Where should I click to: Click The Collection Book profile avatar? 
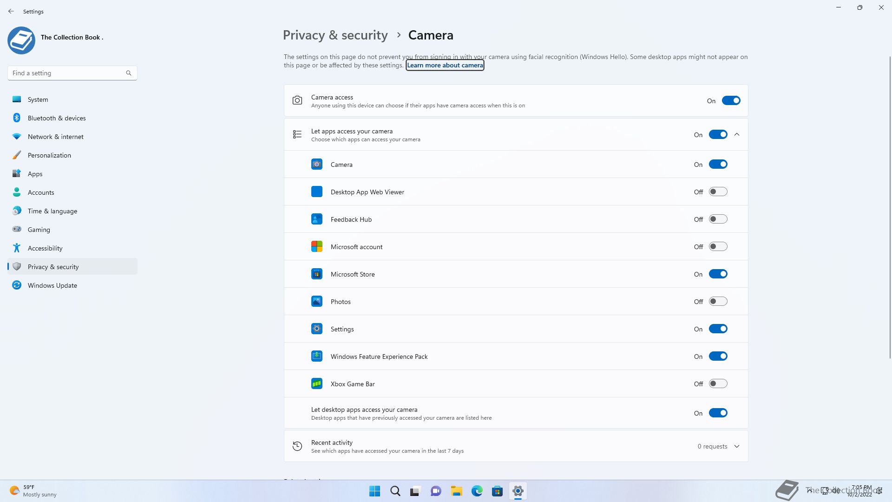click(21, 40)
